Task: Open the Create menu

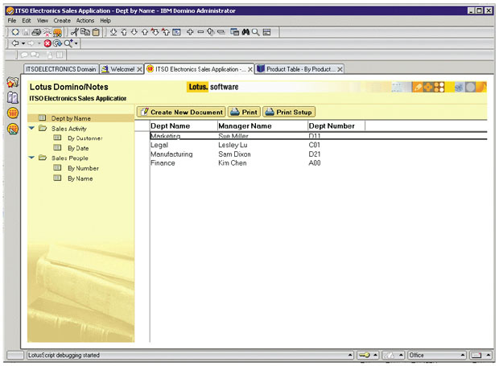Action: point(62,21)
